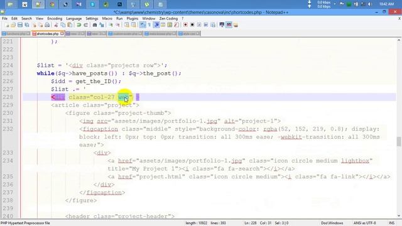Open the Settings menu

[92, 18]
